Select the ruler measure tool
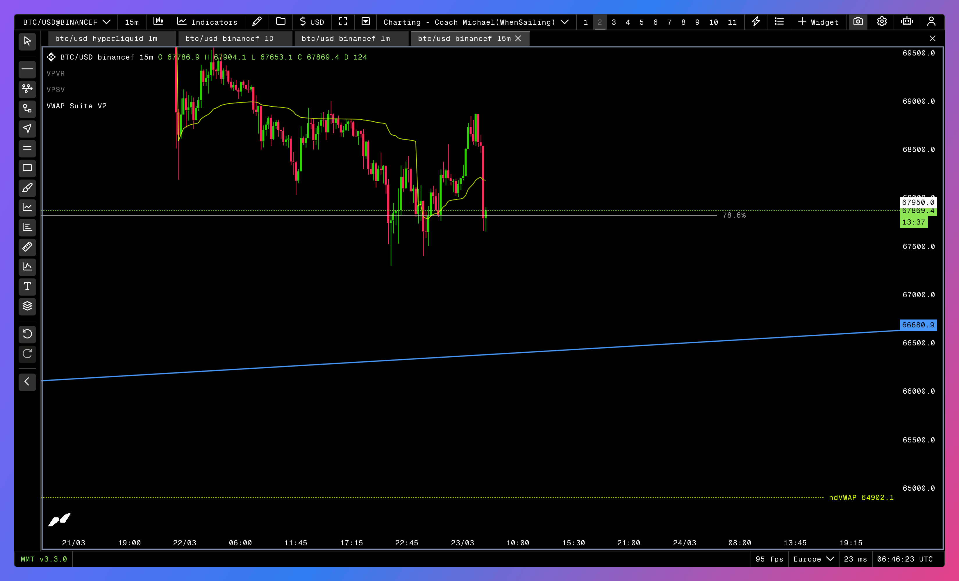959x581 pixels. tap(27, 247)
